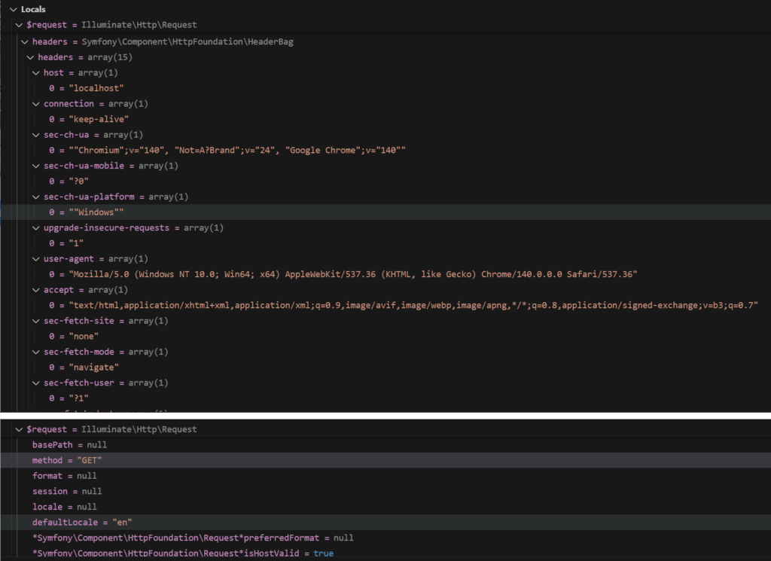Select the "?0" value row
Screen dimensions: 771x561
point(385,181)
